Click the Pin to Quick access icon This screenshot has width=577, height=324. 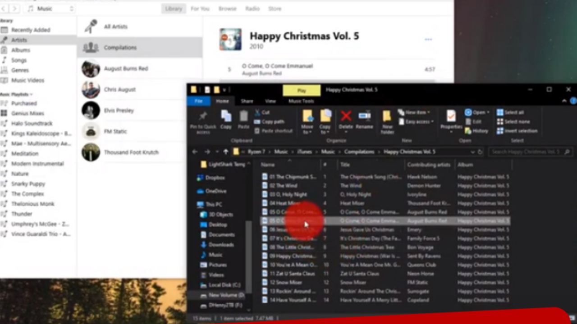tap(203, 117)
